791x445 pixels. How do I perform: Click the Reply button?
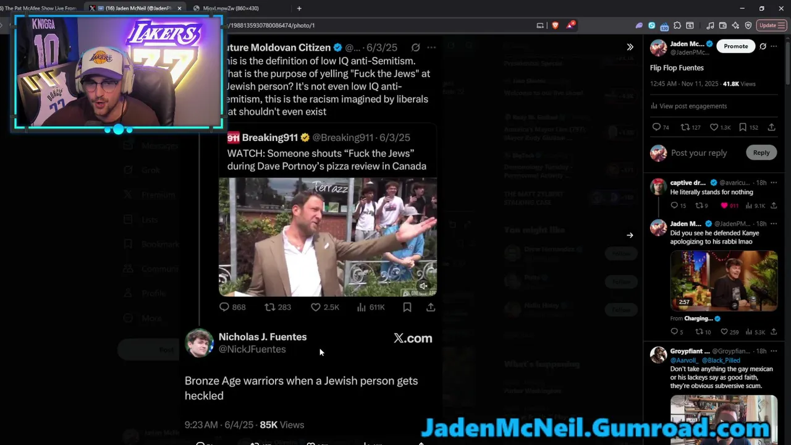click(x=761, y=153)
